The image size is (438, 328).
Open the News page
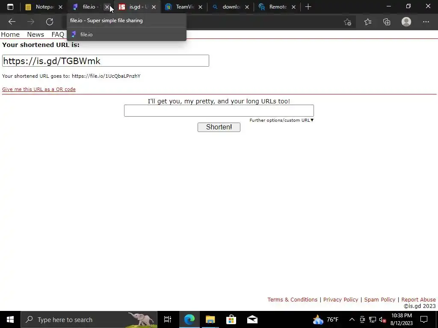pyautogui.click(x=36, y=35)
